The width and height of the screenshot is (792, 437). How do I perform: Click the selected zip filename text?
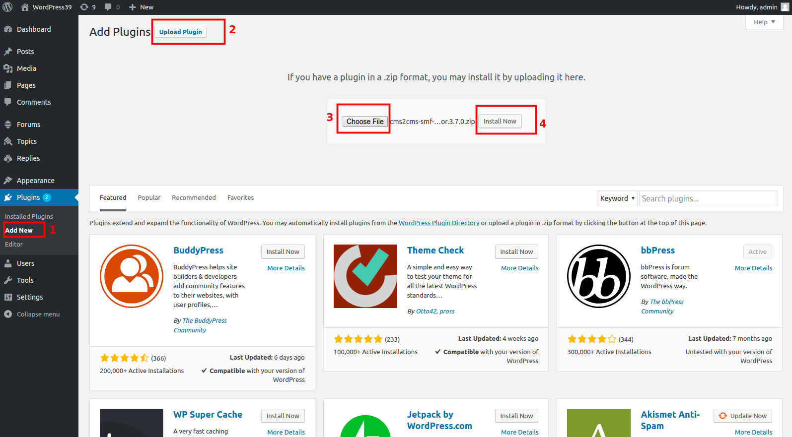[432, 122]
